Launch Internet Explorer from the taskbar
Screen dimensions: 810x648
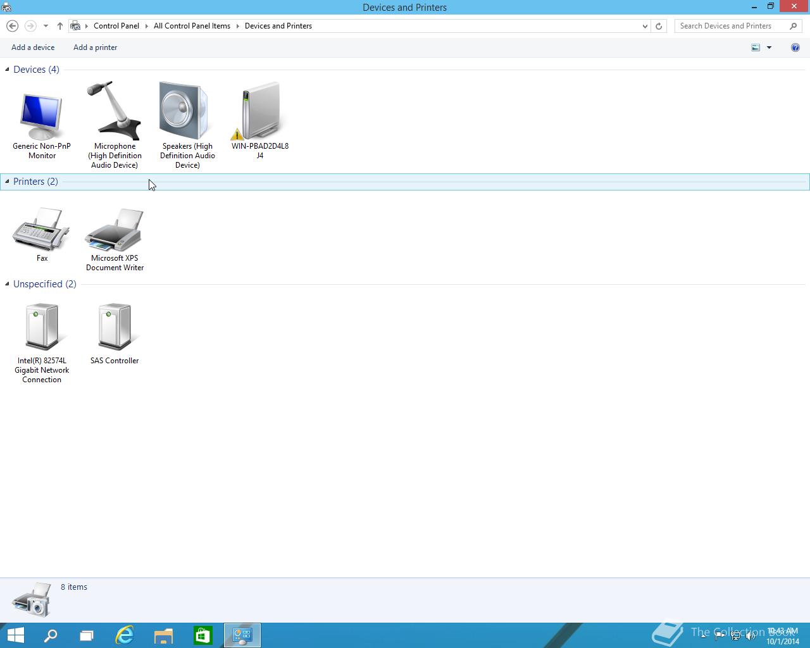(x=125, y=635)
